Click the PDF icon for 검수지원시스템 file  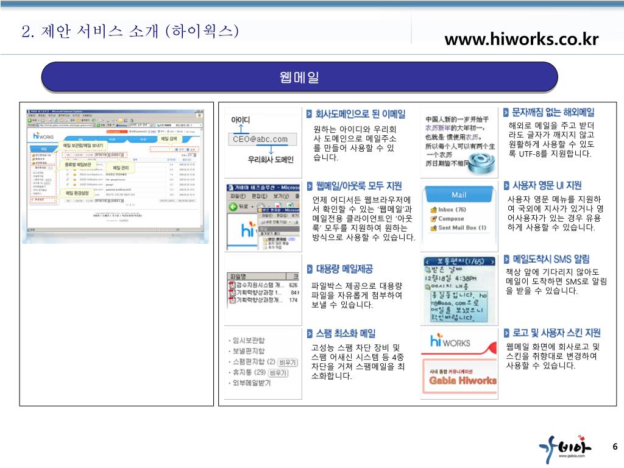232,285
